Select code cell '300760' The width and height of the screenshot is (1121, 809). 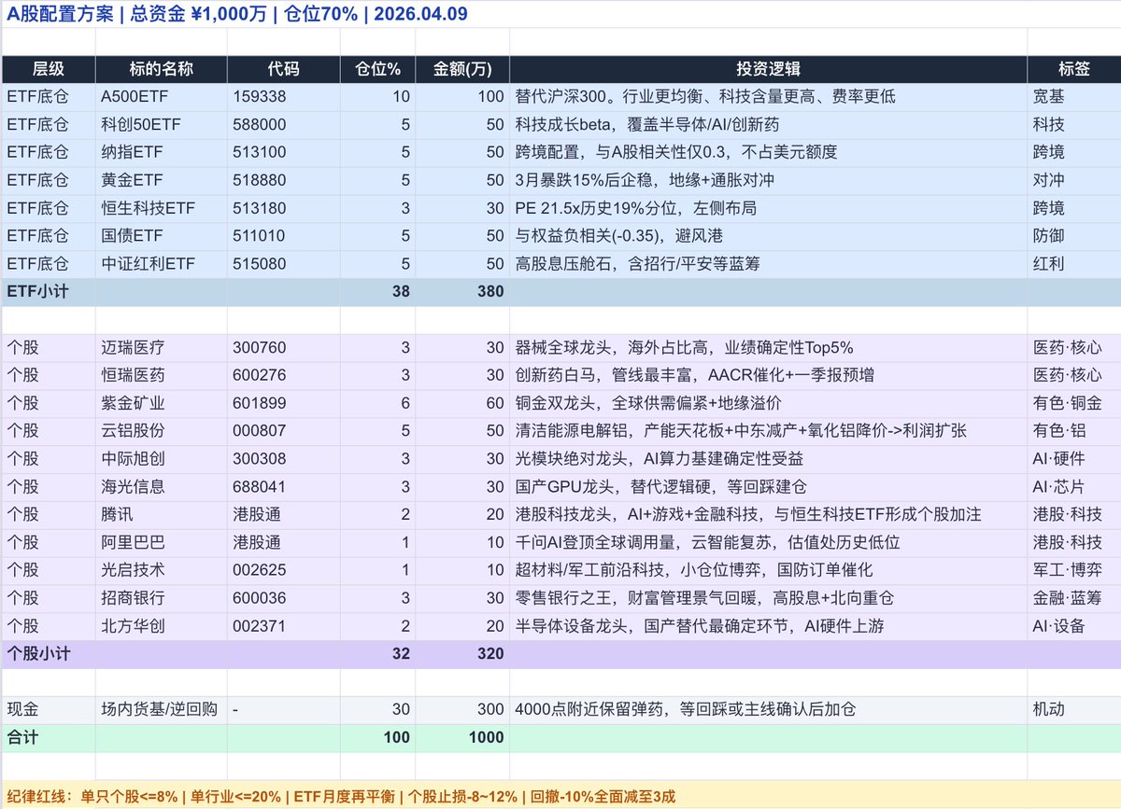pyautogui.click(x=283, y=348)
